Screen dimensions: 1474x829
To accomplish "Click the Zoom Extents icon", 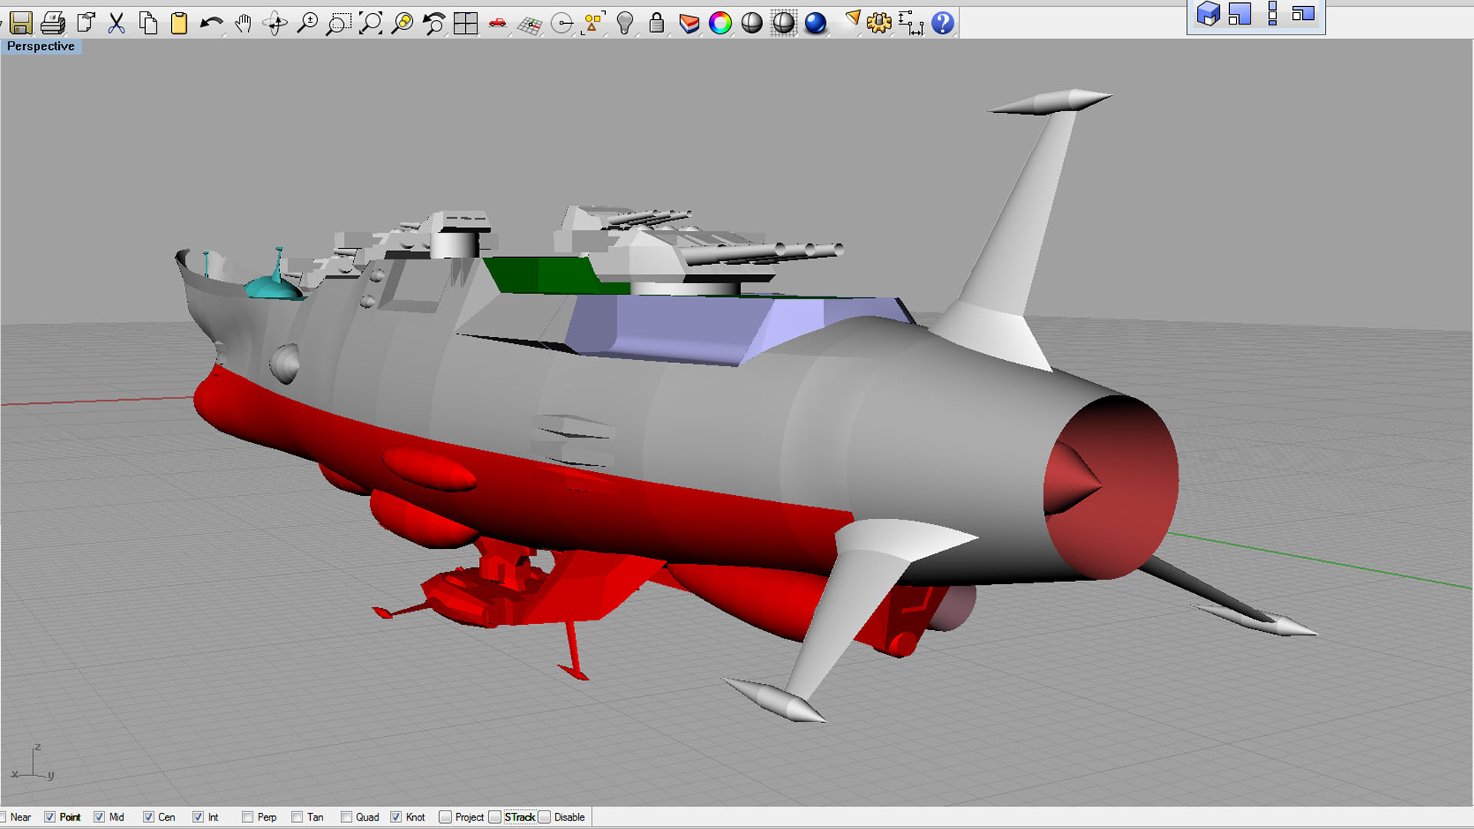I will (371, 23).
